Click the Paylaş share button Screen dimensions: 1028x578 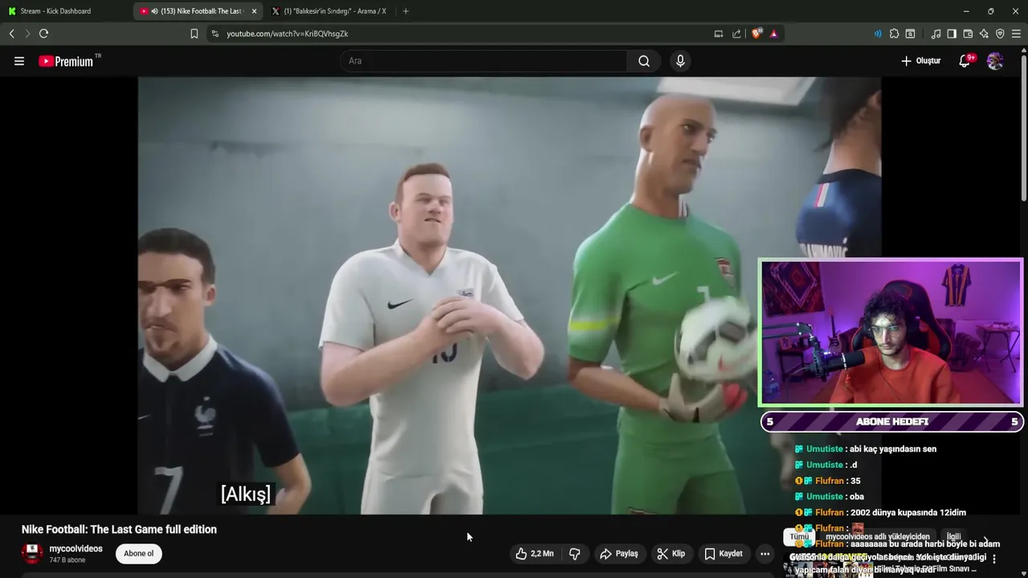[x=618, y=554]
